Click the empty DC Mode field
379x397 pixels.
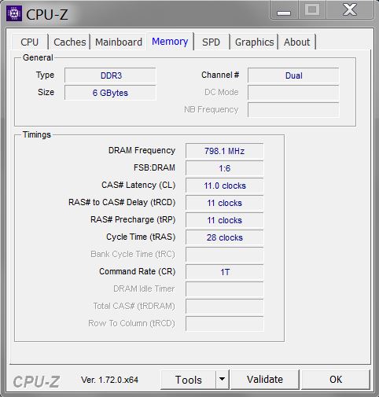pyautogui.click(x=293, y=93)
